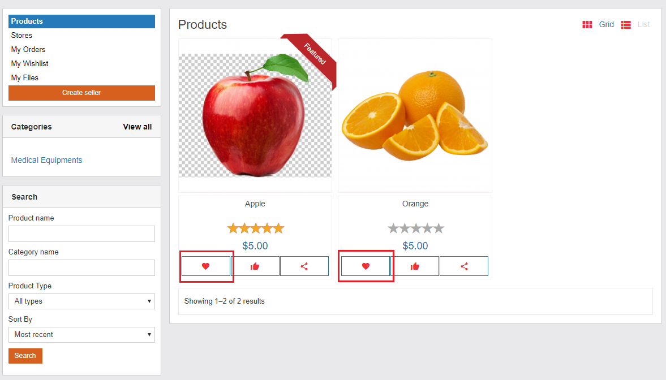Click the Create seller button
The width and height of the screenshot is (666, 380).
pos(81,93)
